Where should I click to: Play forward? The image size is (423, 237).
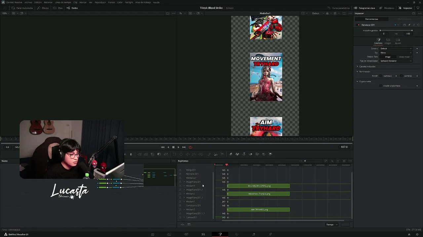click(178, 147)
